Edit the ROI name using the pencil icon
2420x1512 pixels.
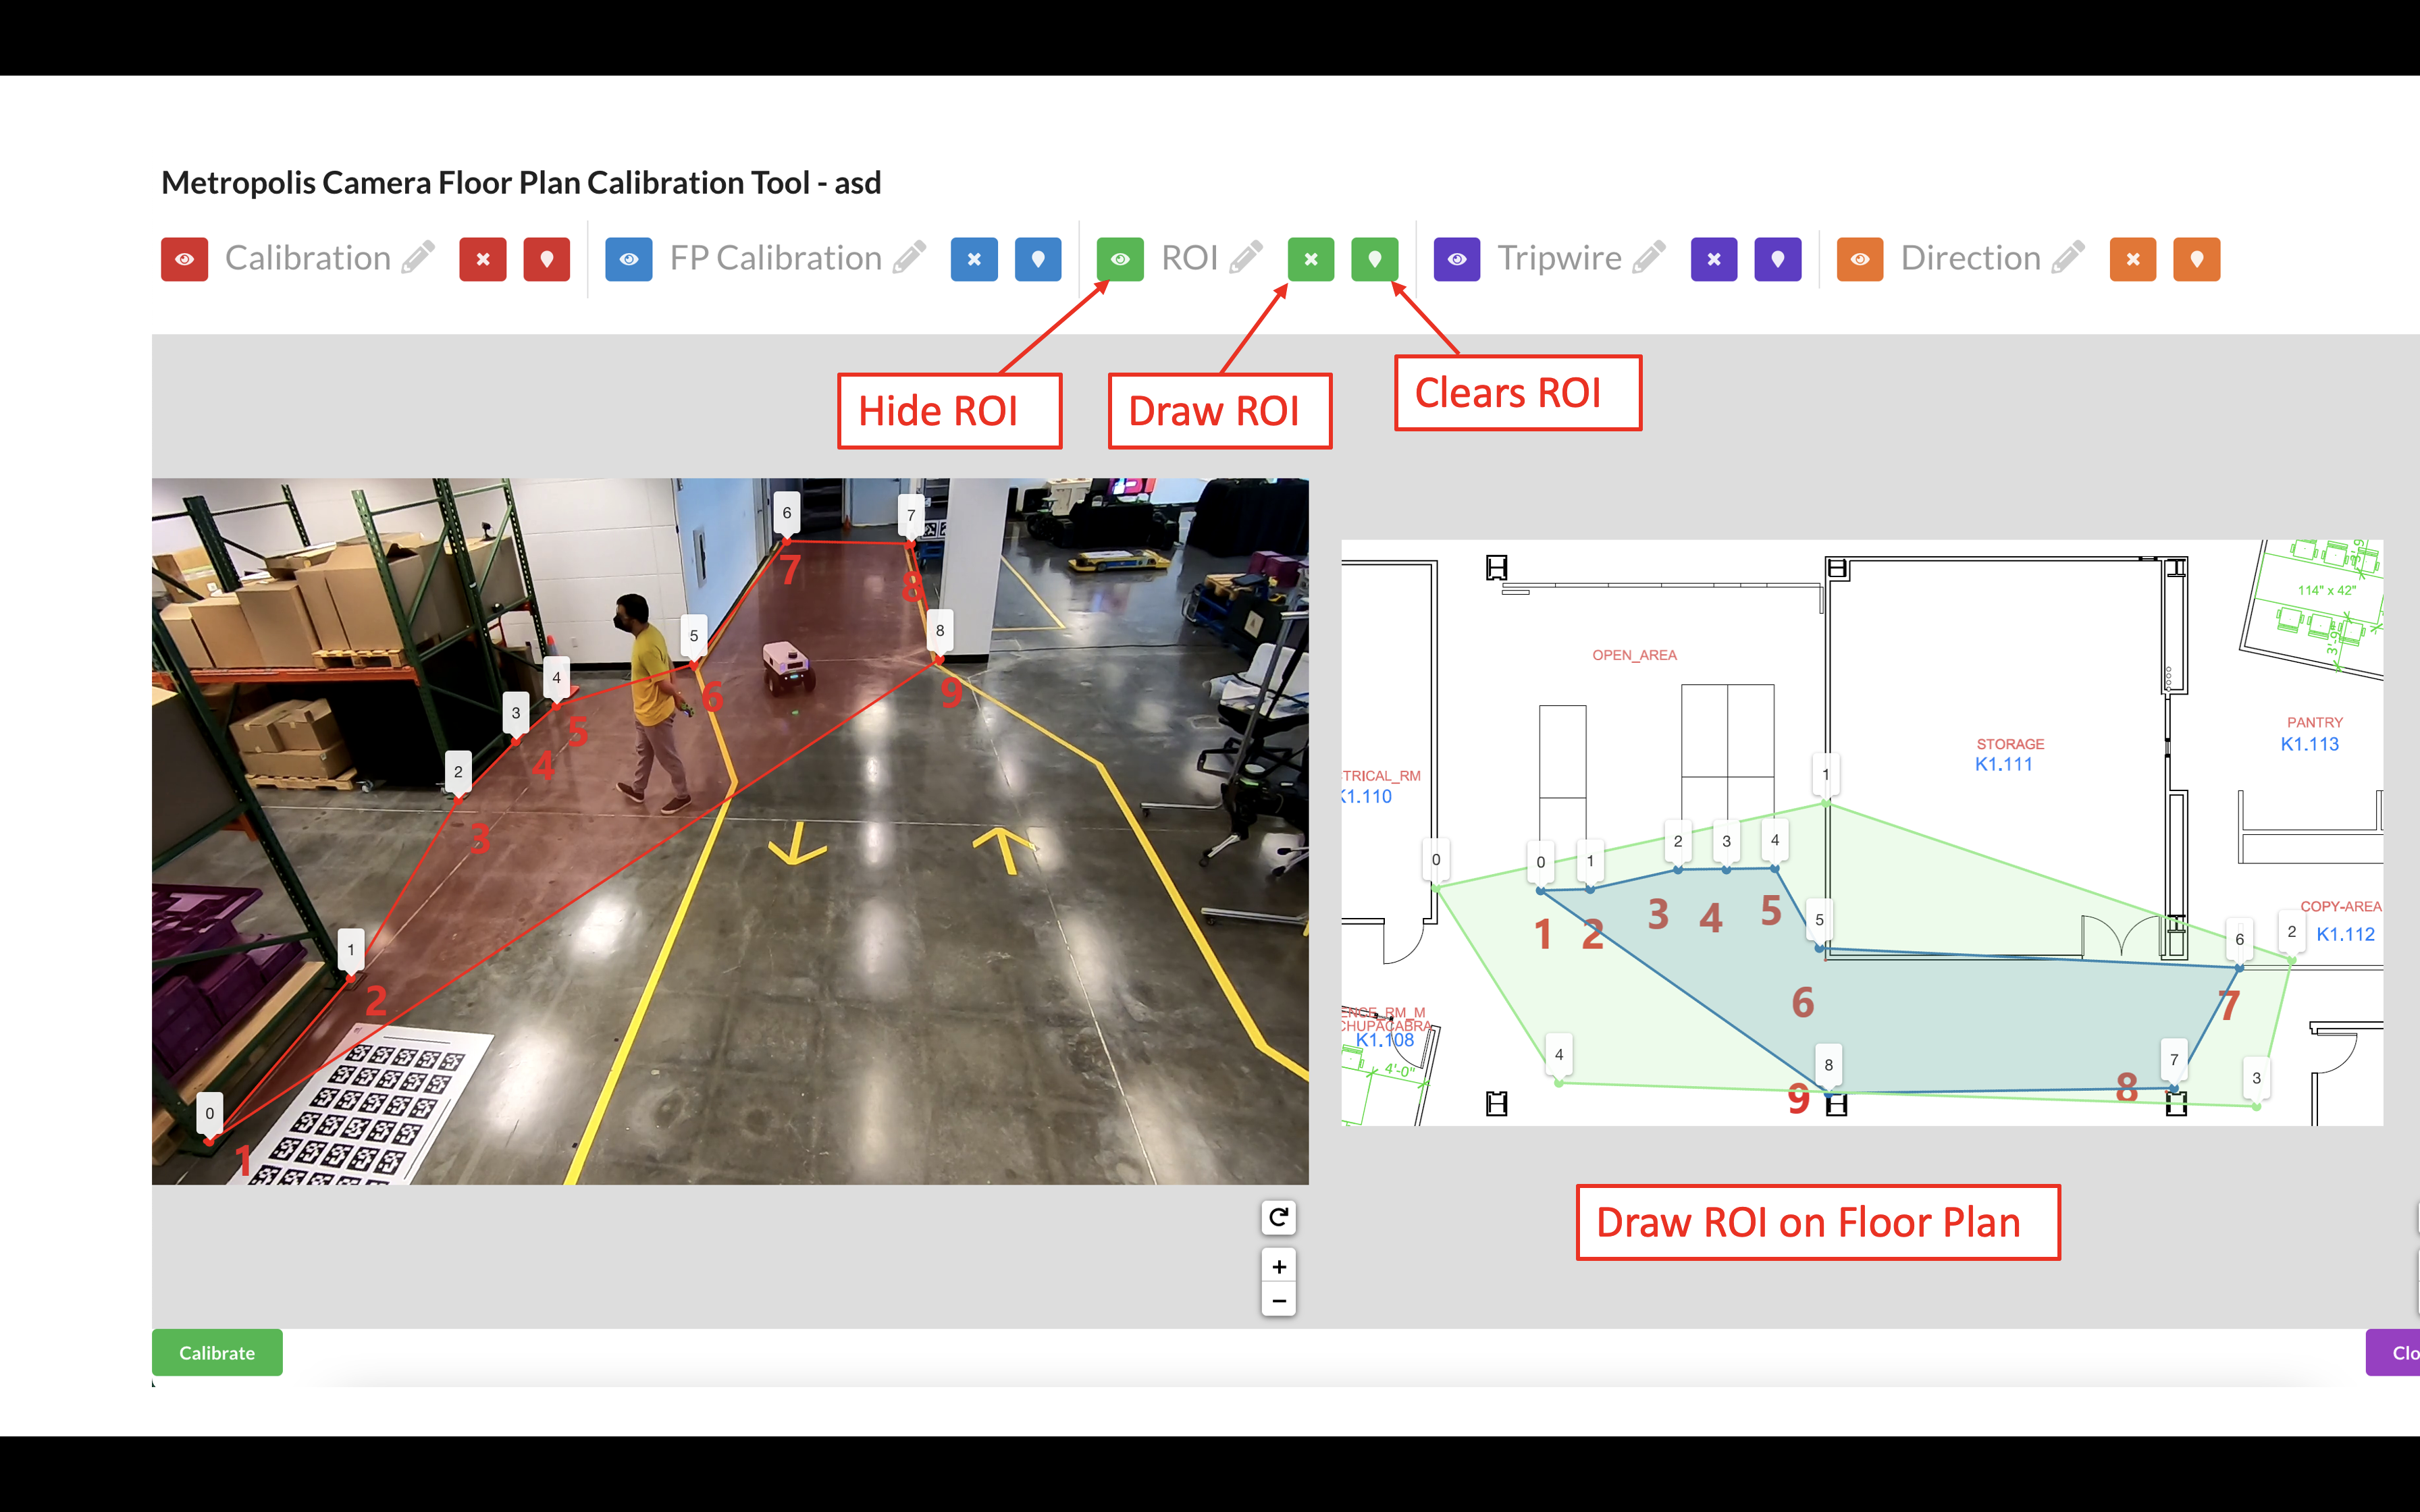click(1245, 258)
